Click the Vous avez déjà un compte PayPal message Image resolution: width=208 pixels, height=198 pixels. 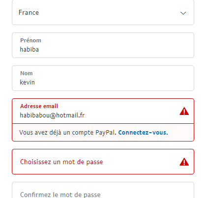[x=68, y=132]
